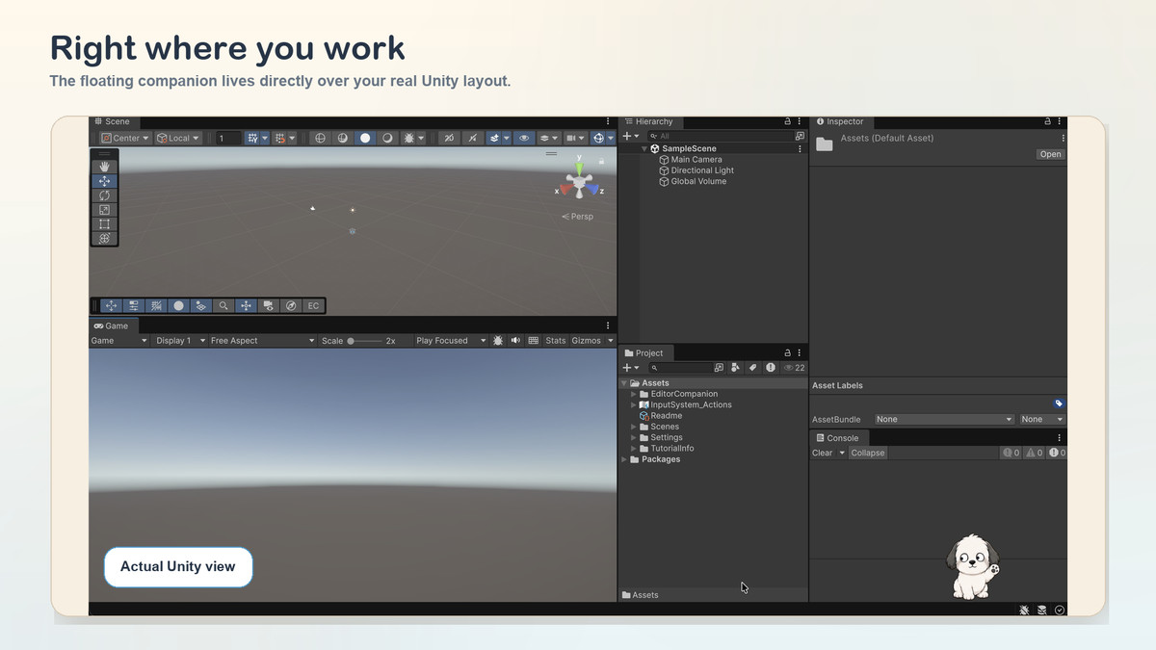
Task: Collapse SampleScene in Hierarchy
Action: [x=644, y=148]
